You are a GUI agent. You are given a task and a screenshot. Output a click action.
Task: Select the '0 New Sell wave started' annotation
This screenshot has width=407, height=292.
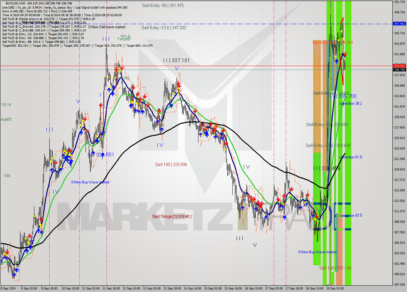(107, 27)
